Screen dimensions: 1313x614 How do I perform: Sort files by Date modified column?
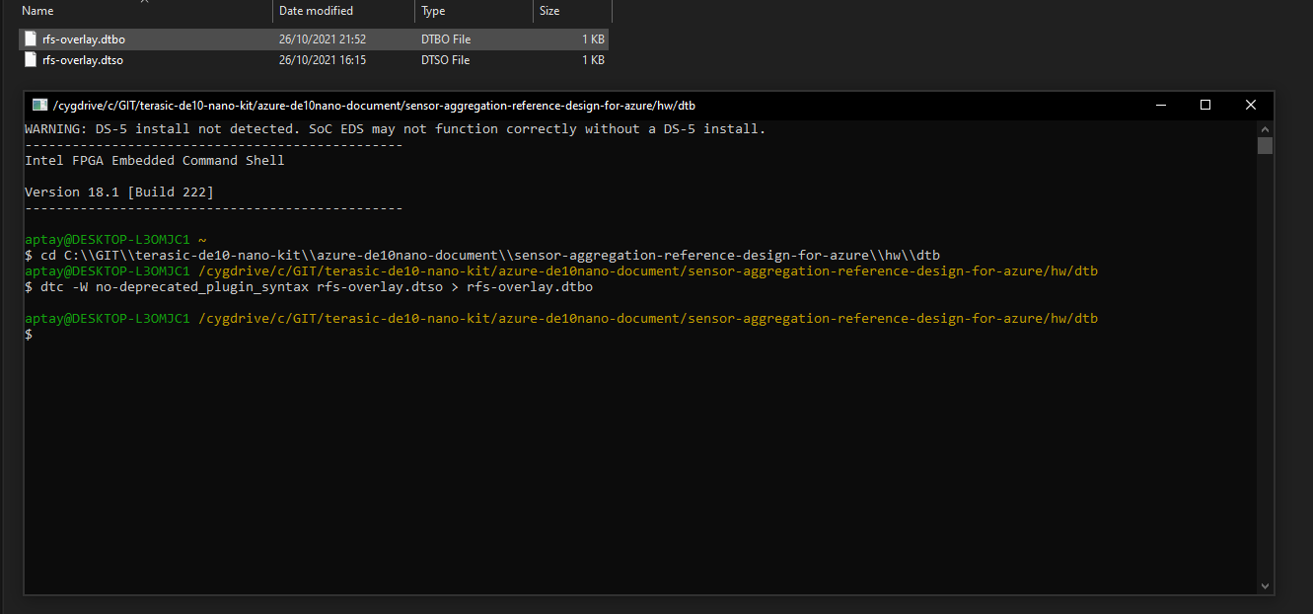(316, 11)
